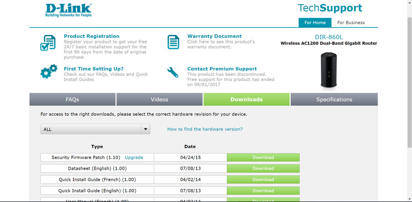Open the Warranty Document link

(214, 36)
